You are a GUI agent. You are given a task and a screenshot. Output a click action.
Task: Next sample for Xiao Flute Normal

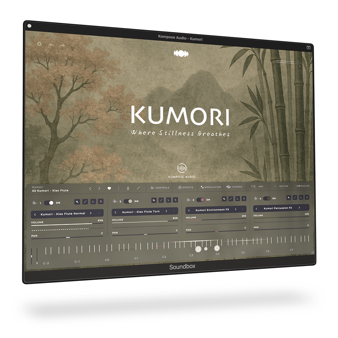point(91,213)
